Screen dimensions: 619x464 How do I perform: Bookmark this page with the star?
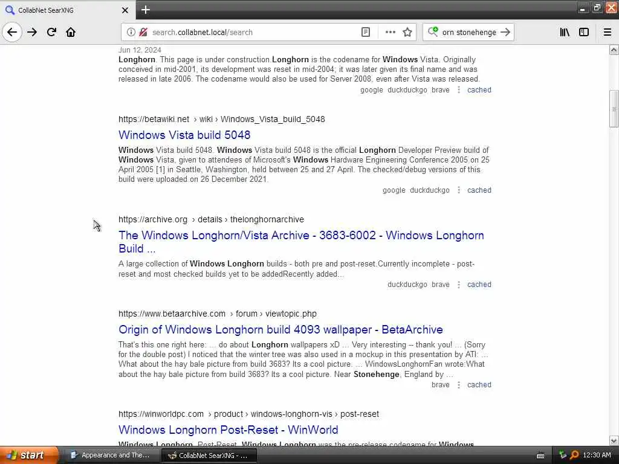407,32
